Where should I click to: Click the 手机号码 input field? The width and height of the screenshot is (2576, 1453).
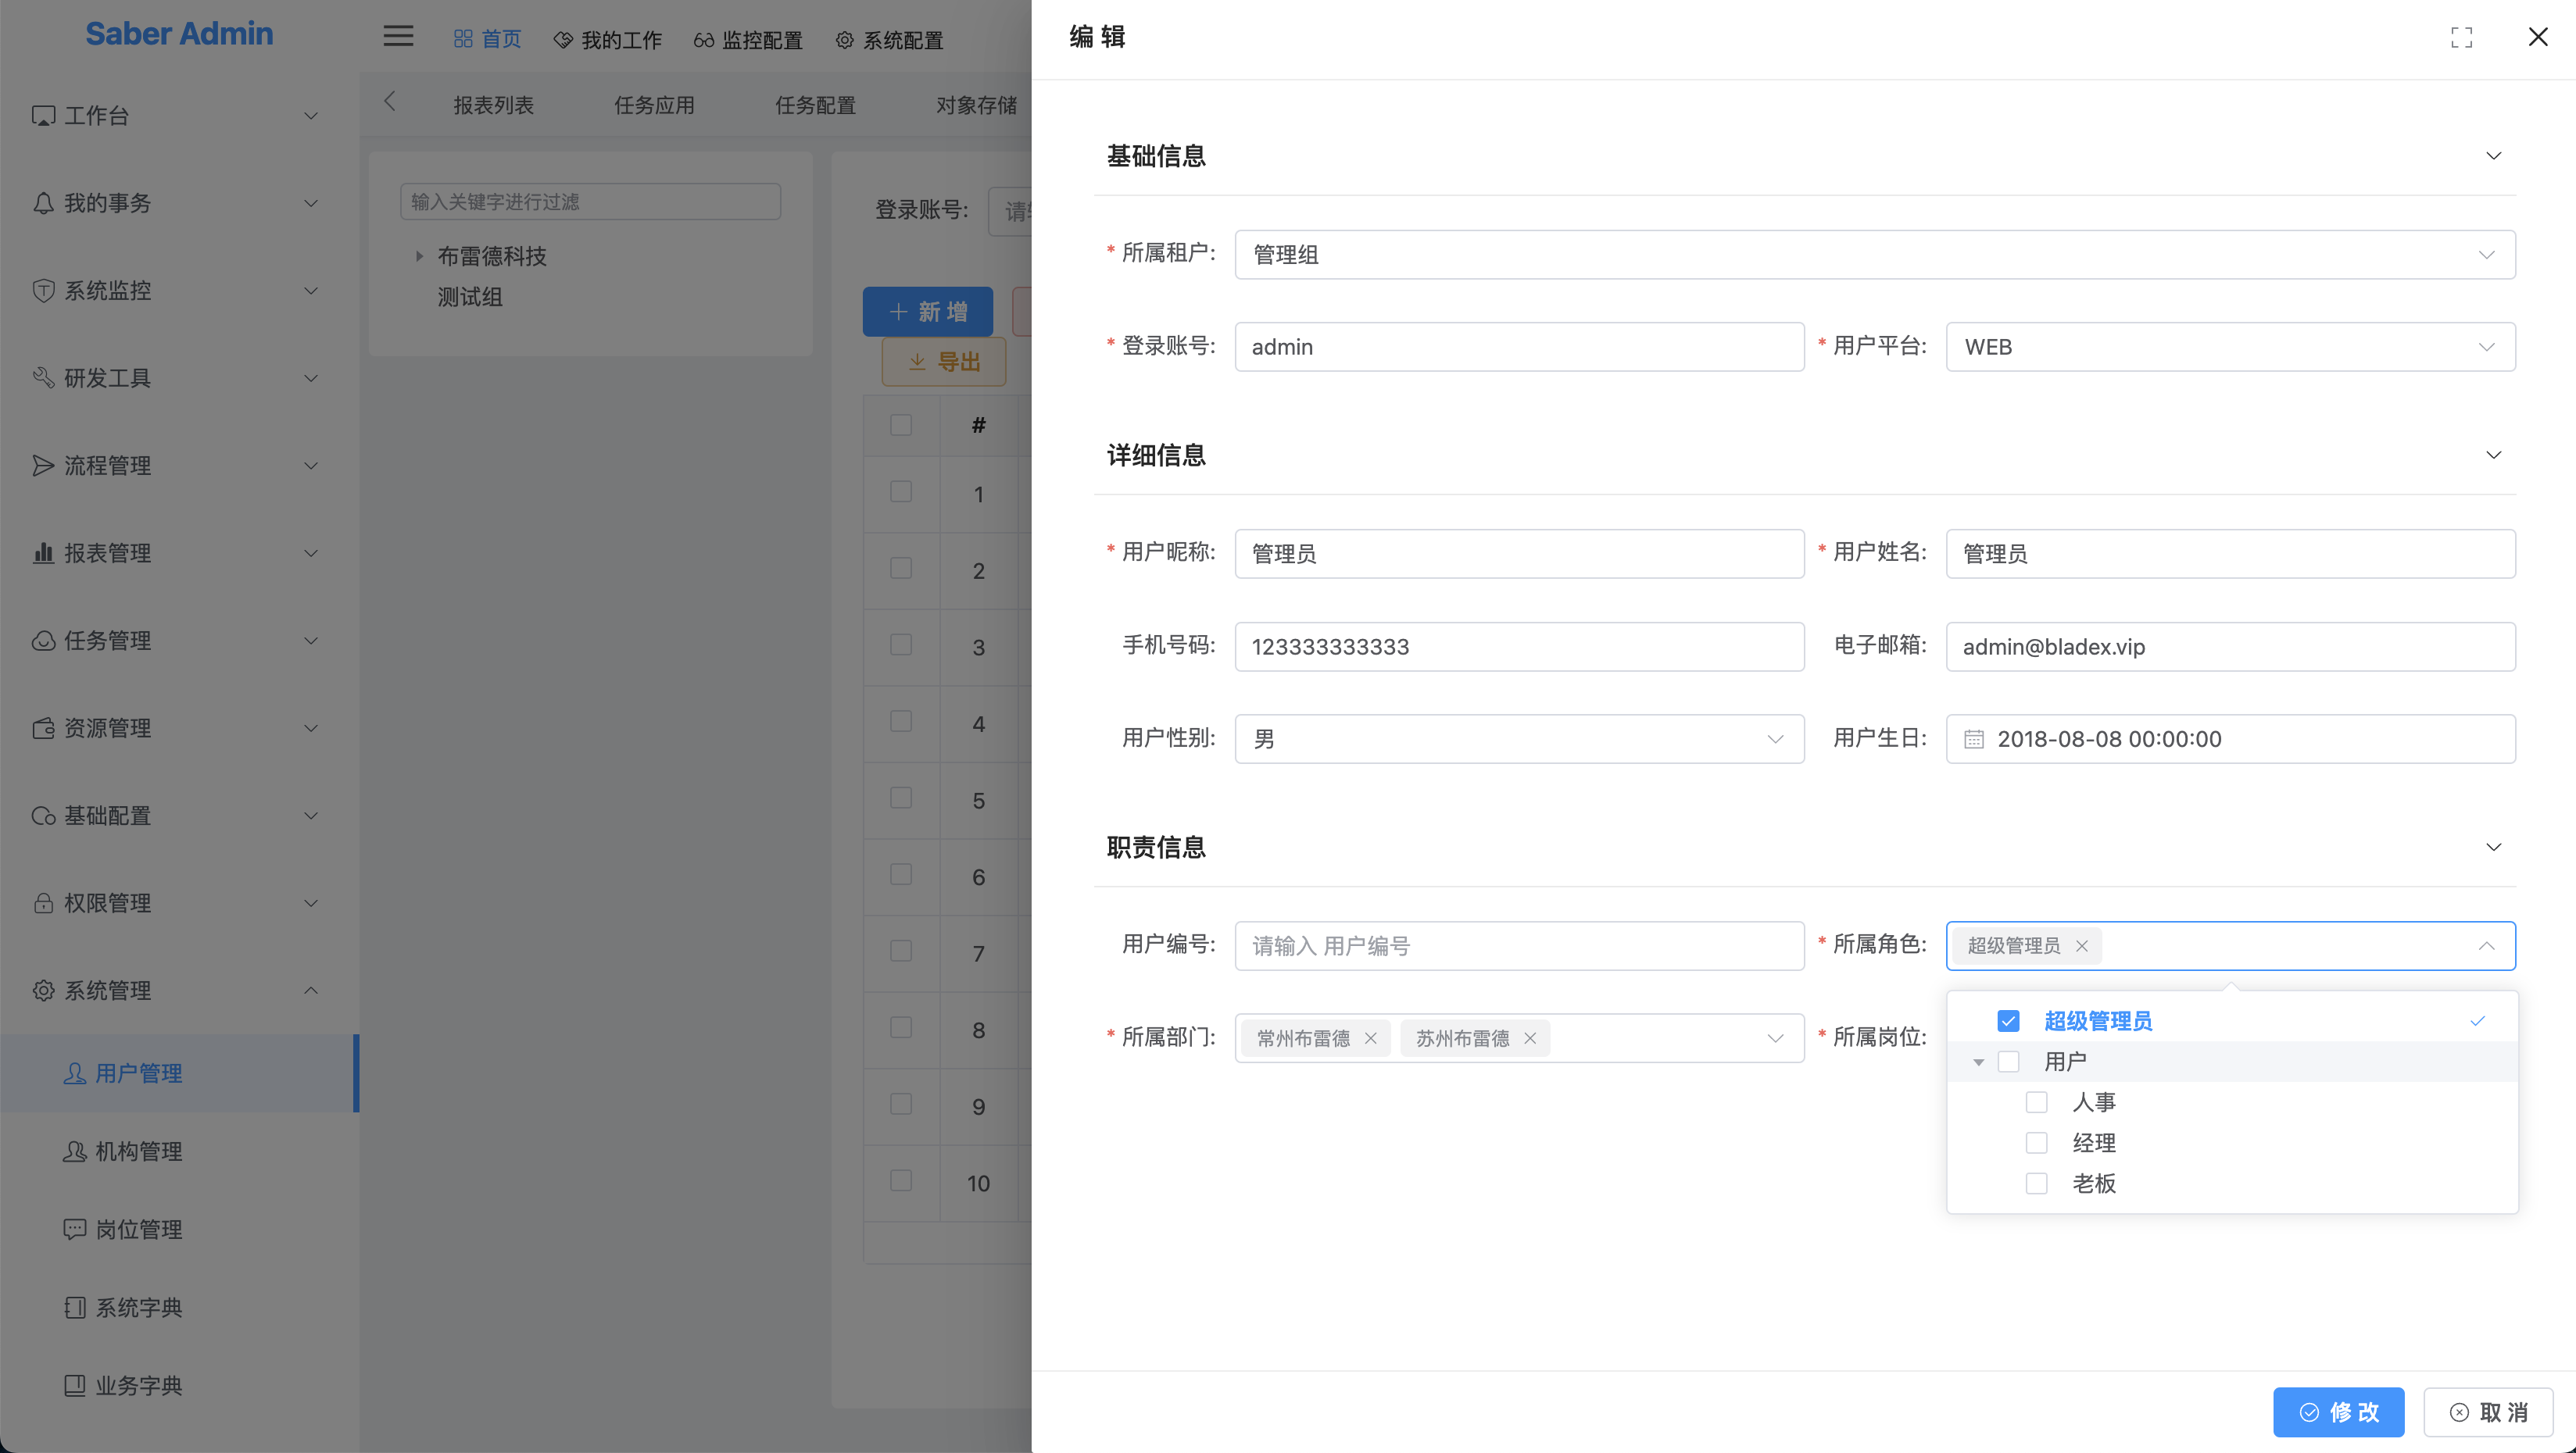1519,647
